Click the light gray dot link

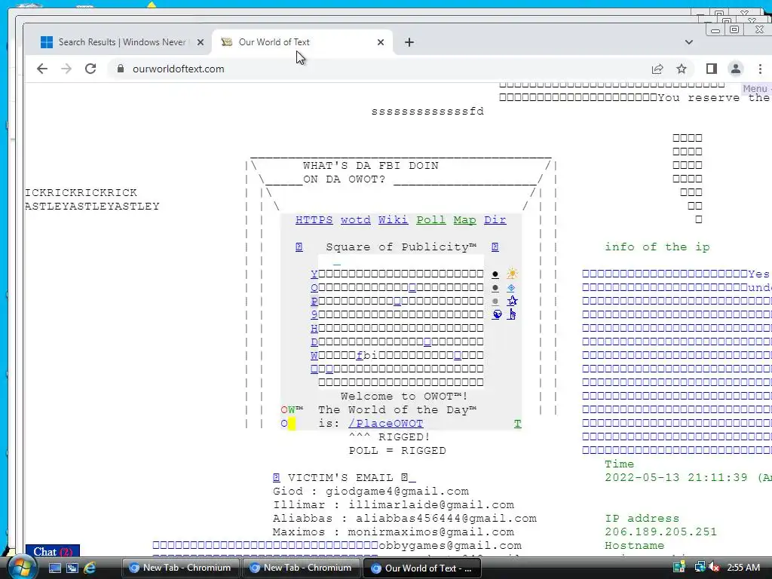tap(495, 302)
